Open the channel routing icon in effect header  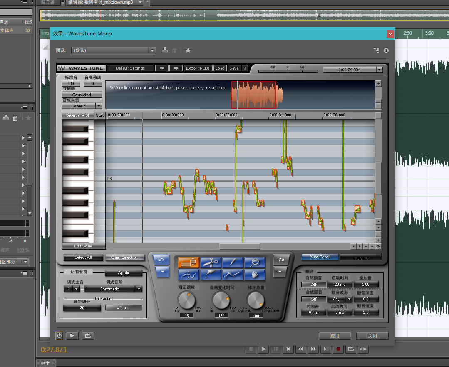(x=376, y=50)
